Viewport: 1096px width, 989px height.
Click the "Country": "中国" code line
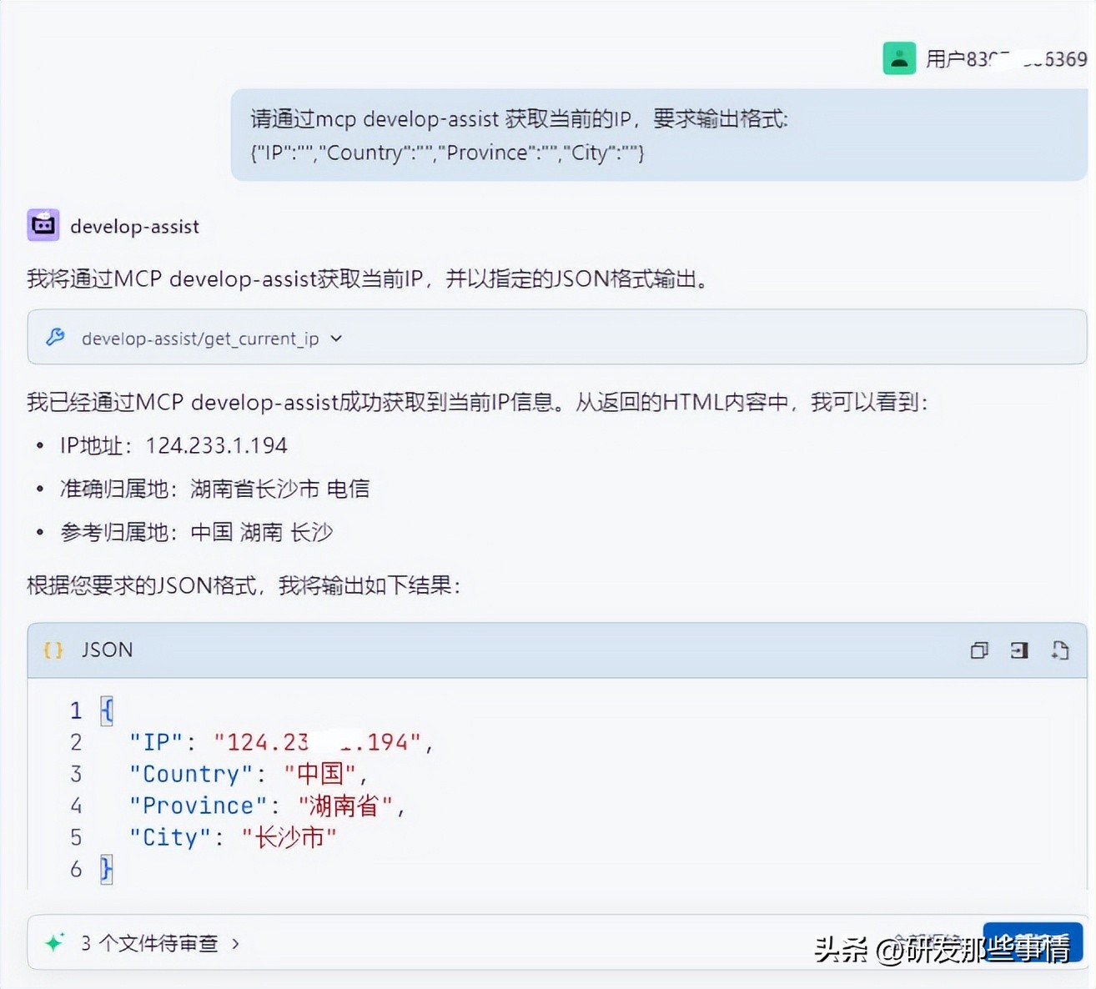pyautogui.click(x=248, y=774)
